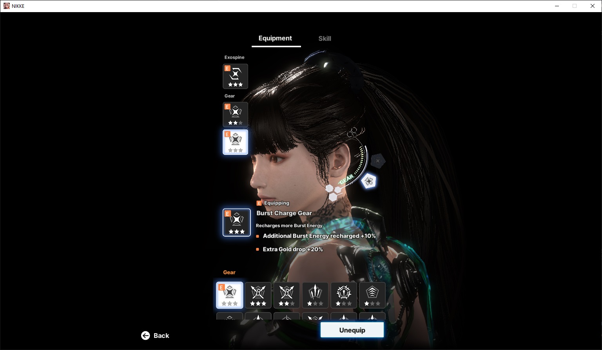Click the dim pentagon gear node near the ear
The height and width of the screenshot is (350, 602).
tap(378, 161)
